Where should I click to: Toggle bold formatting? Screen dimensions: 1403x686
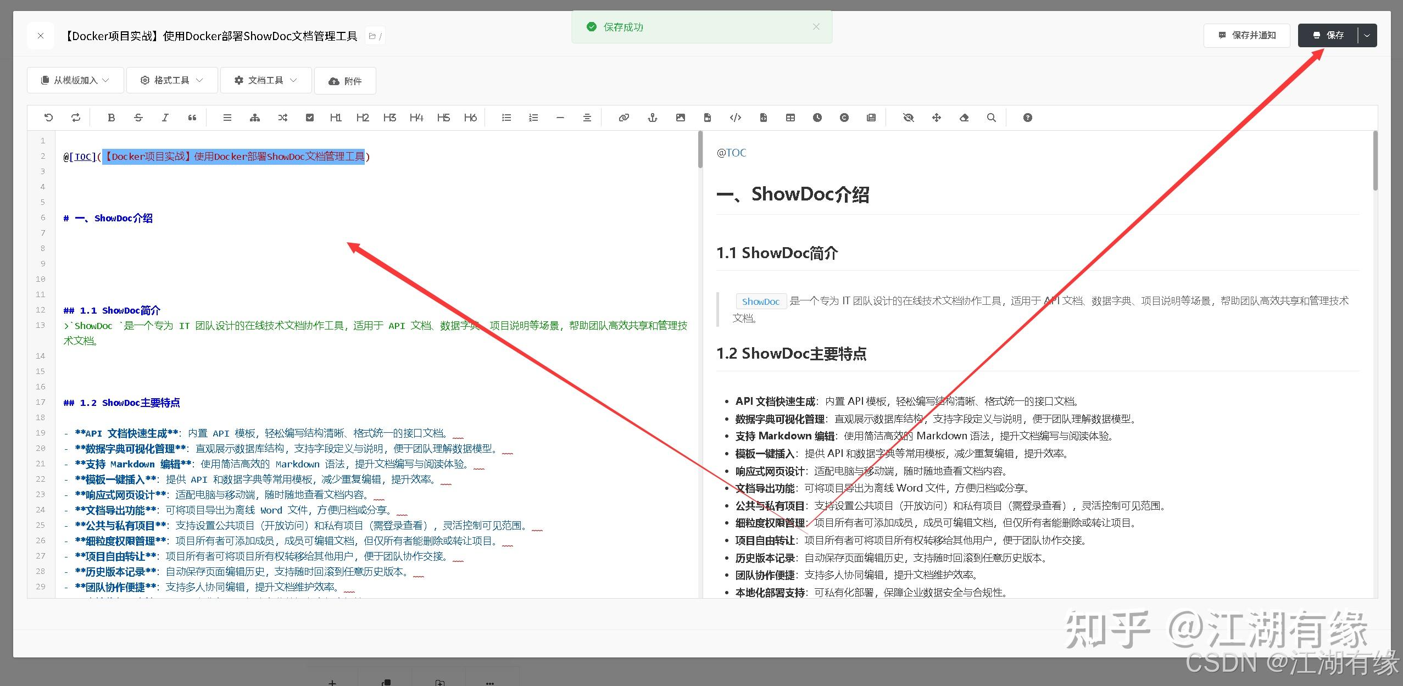click(112, 117)
